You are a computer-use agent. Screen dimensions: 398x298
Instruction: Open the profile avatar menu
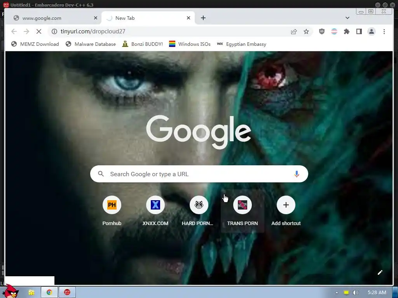[371, 31]
